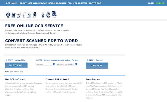Click the 'Use OCR software' heading

15,79
